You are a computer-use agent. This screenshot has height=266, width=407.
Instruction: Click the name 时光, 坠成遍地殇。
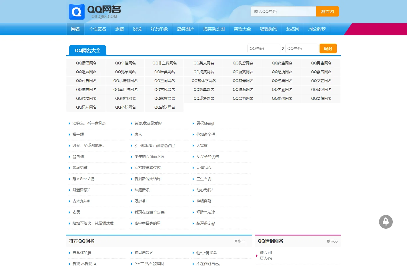tap(88, 145)
